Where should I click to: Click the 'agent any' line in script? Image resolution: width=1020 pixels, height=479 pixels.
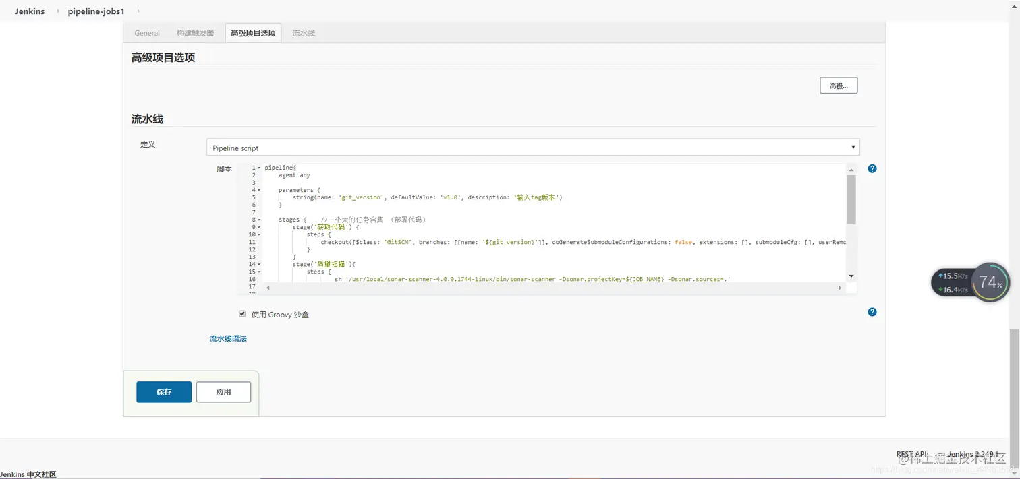point(294,175)
